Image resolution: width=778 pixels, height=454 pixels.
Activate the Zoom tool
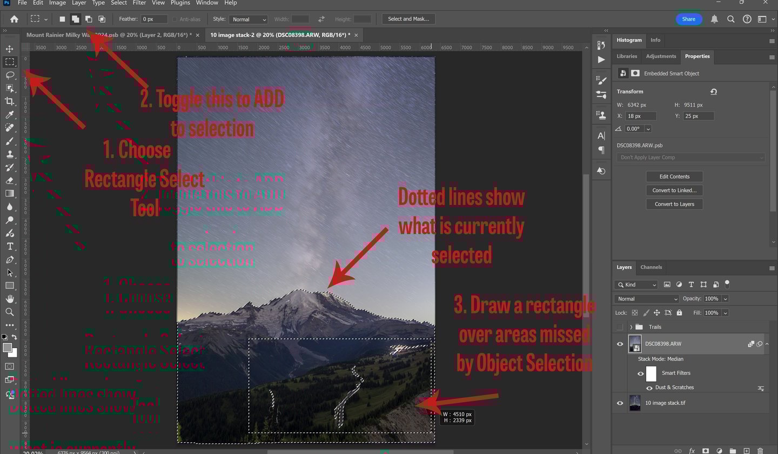(x=10, y=312)
